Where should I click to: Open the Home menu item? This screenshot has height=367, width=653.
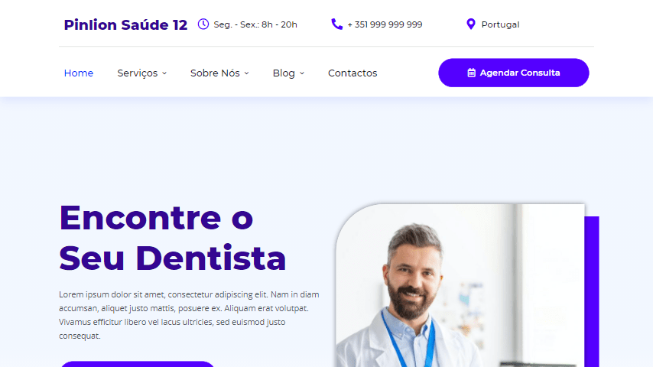(79, 73)
